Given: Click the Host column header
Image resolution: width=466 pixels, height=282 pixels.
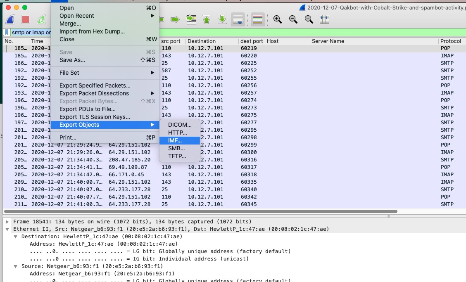Looking at the screenshot, I should 287,41.
